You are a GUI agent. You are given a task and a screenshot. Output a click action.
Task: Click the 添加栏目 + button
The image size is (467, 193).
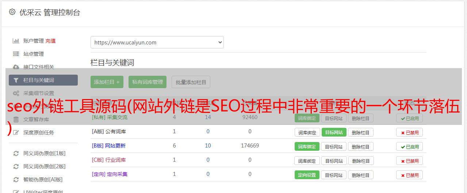pos(107,82)
